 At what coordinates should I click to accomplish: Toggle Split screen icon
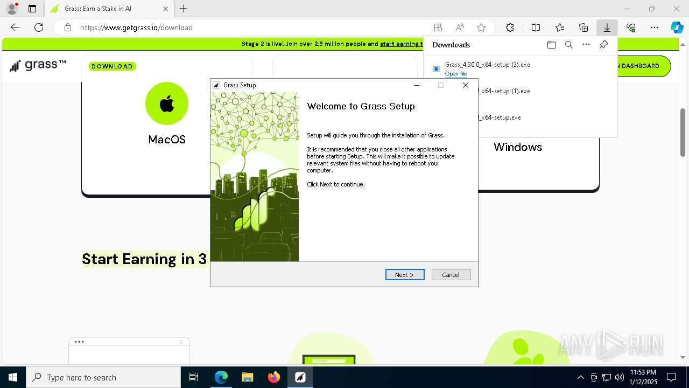coord(536,27)
